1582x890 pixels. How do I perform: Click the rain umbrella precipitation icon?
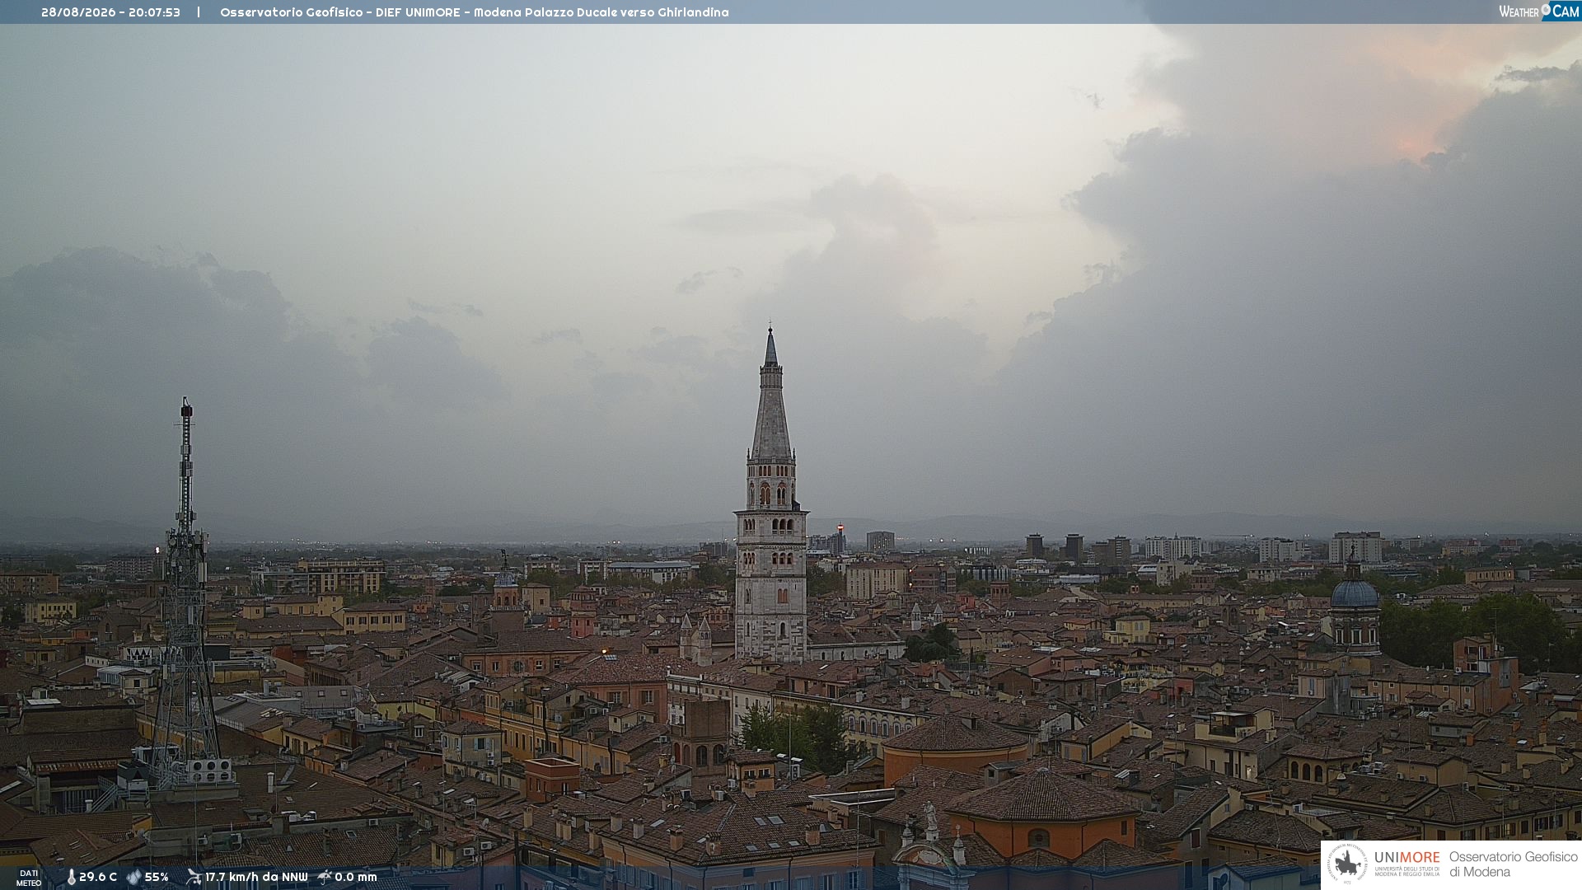325,877
